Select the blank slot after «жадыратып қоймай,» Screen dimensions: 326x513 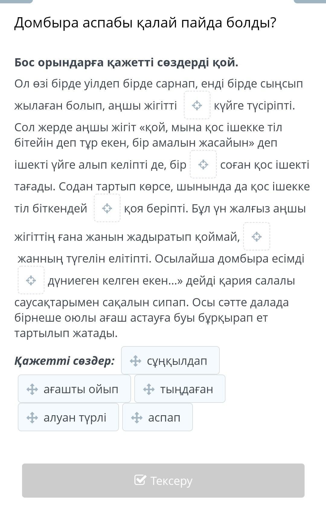pos(257,237)
